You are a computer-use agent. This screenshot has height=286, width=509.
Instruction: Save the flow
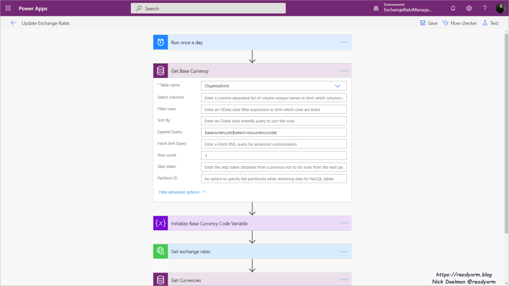[x=428, y=23]
